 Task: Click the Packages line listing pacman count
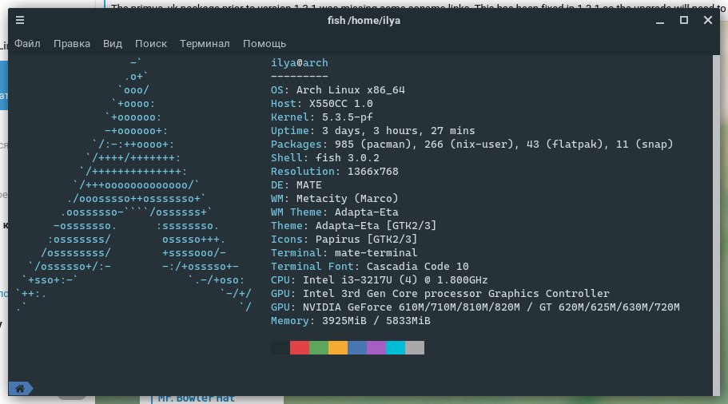(471, 145)
